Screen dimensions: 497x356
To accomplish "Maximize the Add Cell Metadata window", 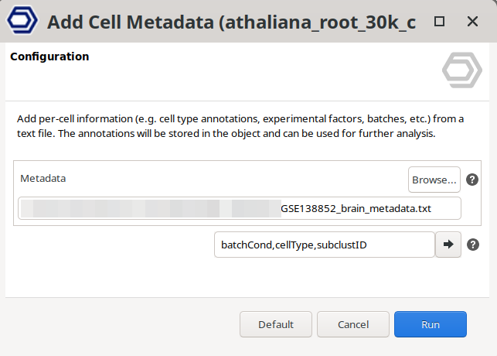I will [439, 22].
